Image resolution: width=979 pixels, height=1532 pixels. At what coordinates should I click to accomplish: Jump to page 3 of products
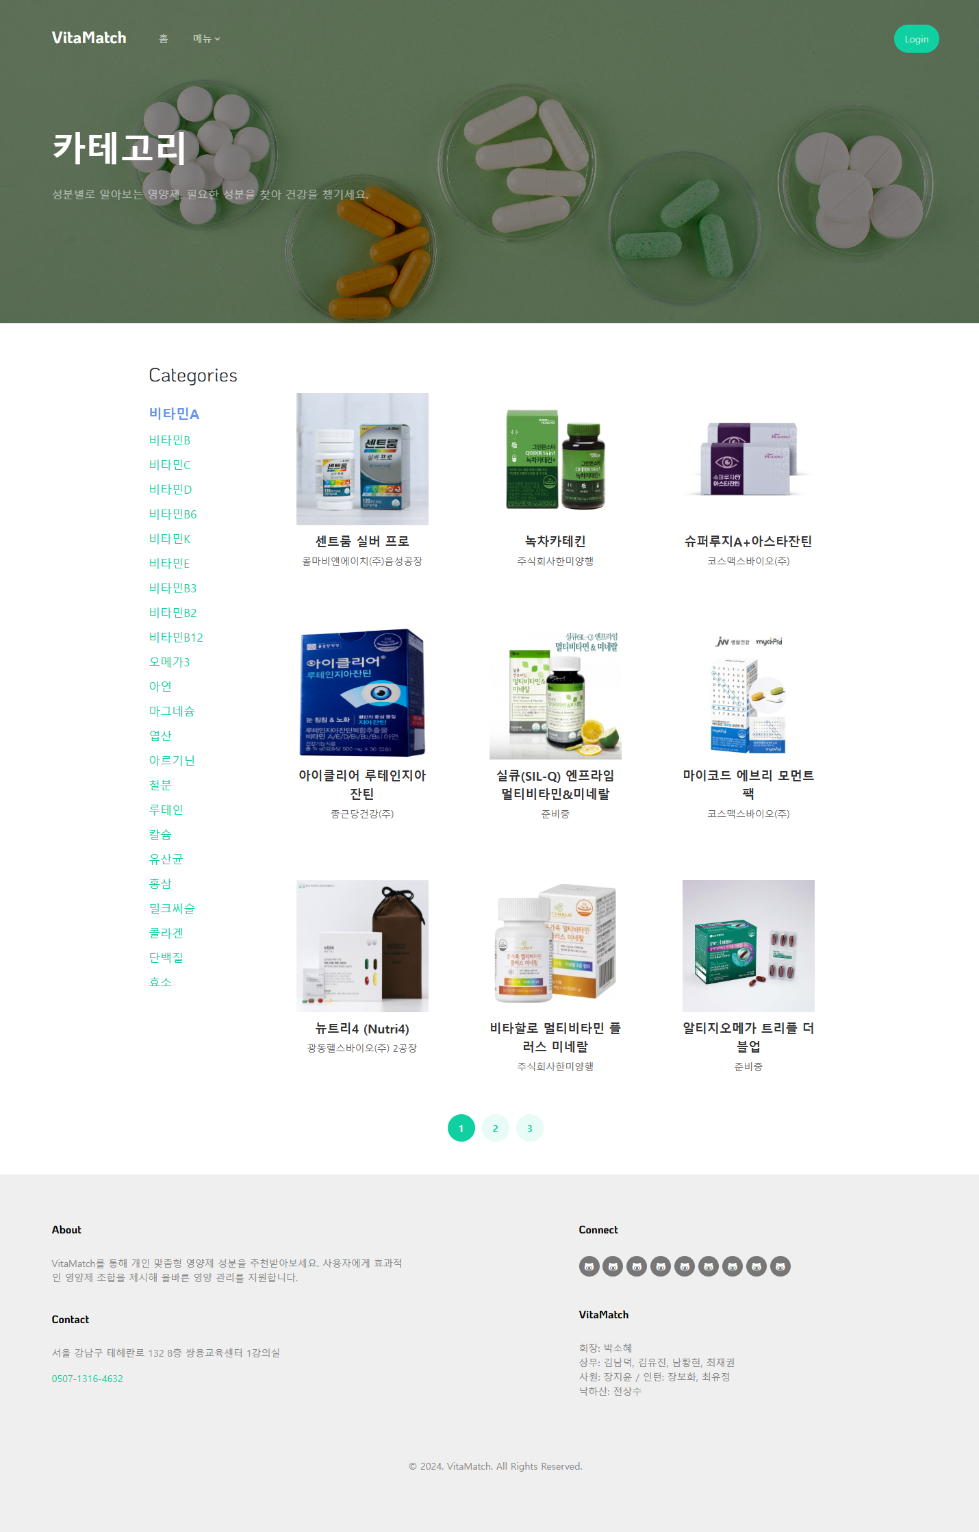point(529,1129)
